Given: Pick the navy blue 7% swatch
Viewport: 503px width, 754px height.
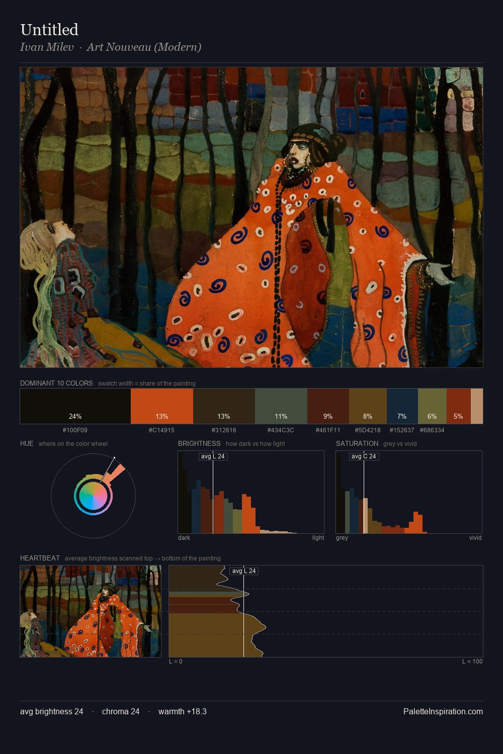Looking at the screenshot, I should pyautogui.click(x=402, y=406).
